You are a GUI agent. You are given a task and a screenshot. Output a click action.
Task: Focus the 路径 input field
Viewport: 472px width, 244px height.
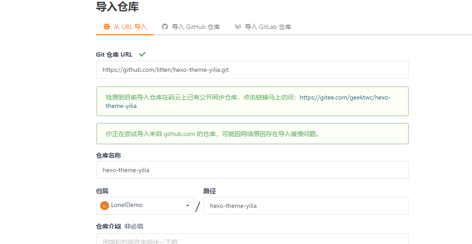[x=306, y=206]
